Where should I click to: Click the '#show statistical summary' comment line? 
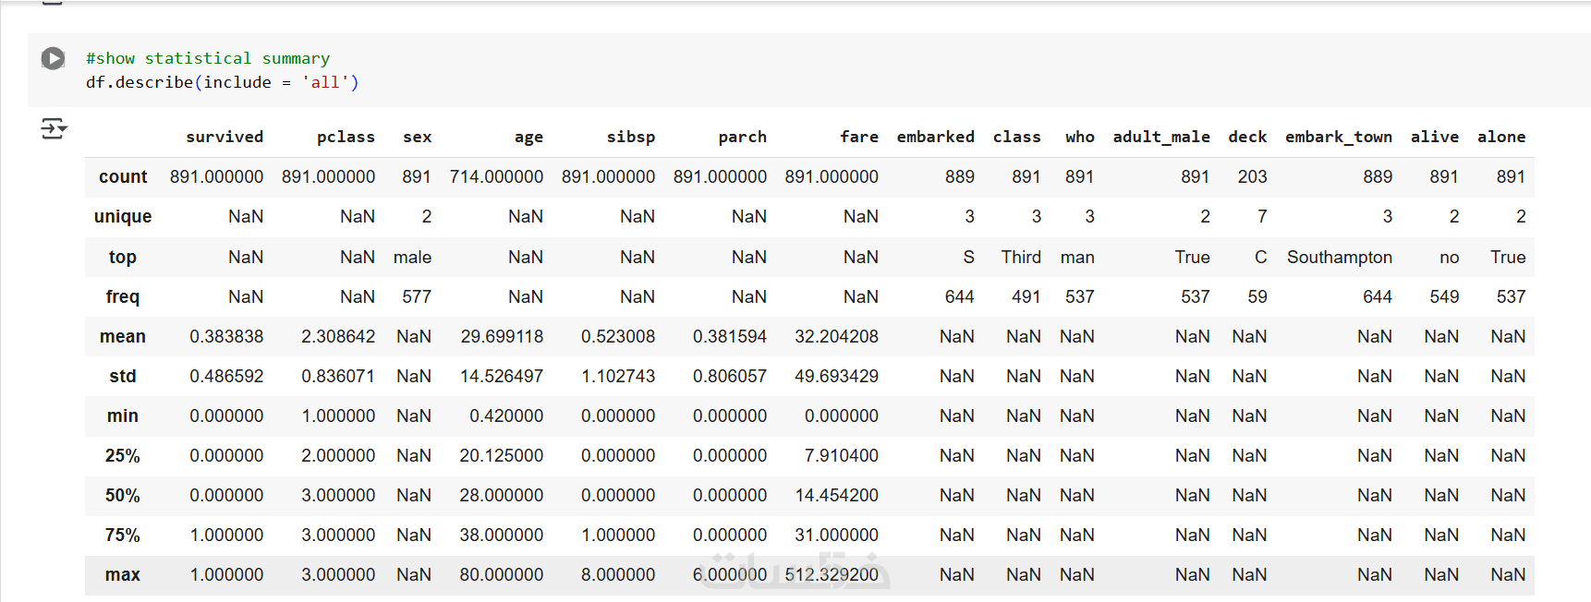coord(207,58)
